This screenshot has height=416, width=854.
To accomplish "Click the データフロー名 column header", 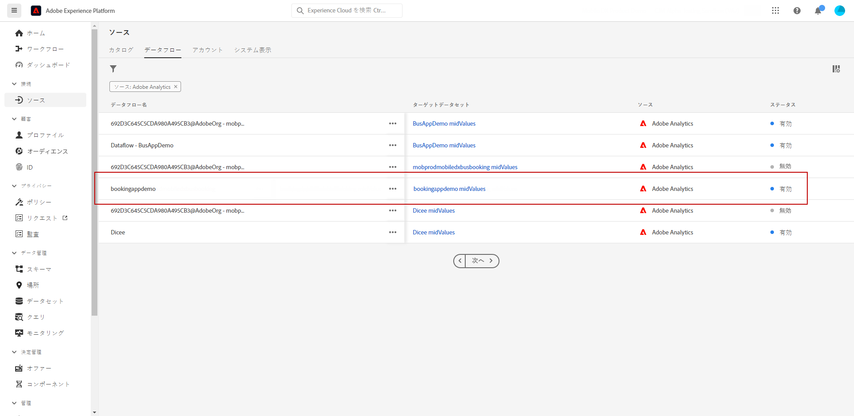I will [x=129, y=105].
